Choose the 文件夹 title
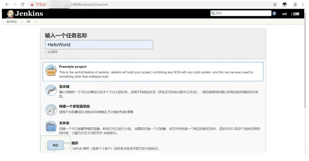309x161 pixels. [64, 123]
